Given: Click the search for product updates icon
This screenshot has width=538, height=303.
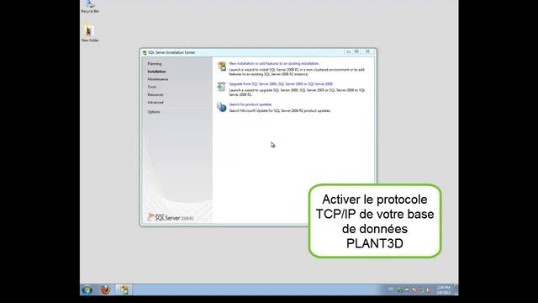Looking at the screenshot, I should (222, 107).
